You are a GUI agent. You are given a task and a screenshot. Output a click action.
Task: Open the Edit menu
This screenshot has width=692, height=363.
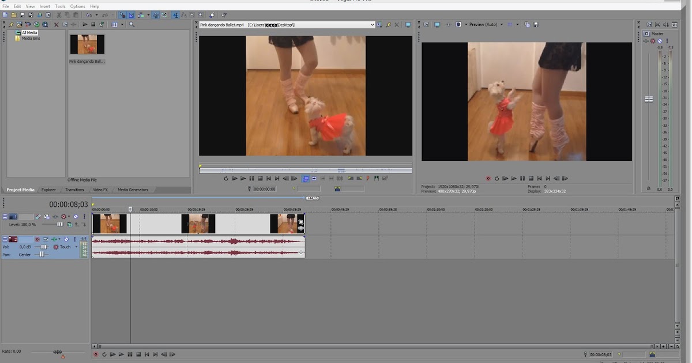17,6
